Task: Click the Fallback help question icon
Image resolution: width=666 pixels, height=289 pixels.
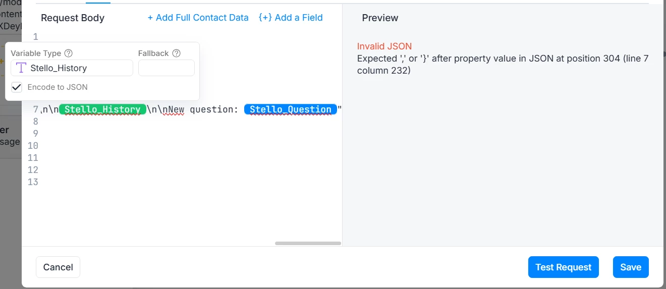Action: coord(176,53)
